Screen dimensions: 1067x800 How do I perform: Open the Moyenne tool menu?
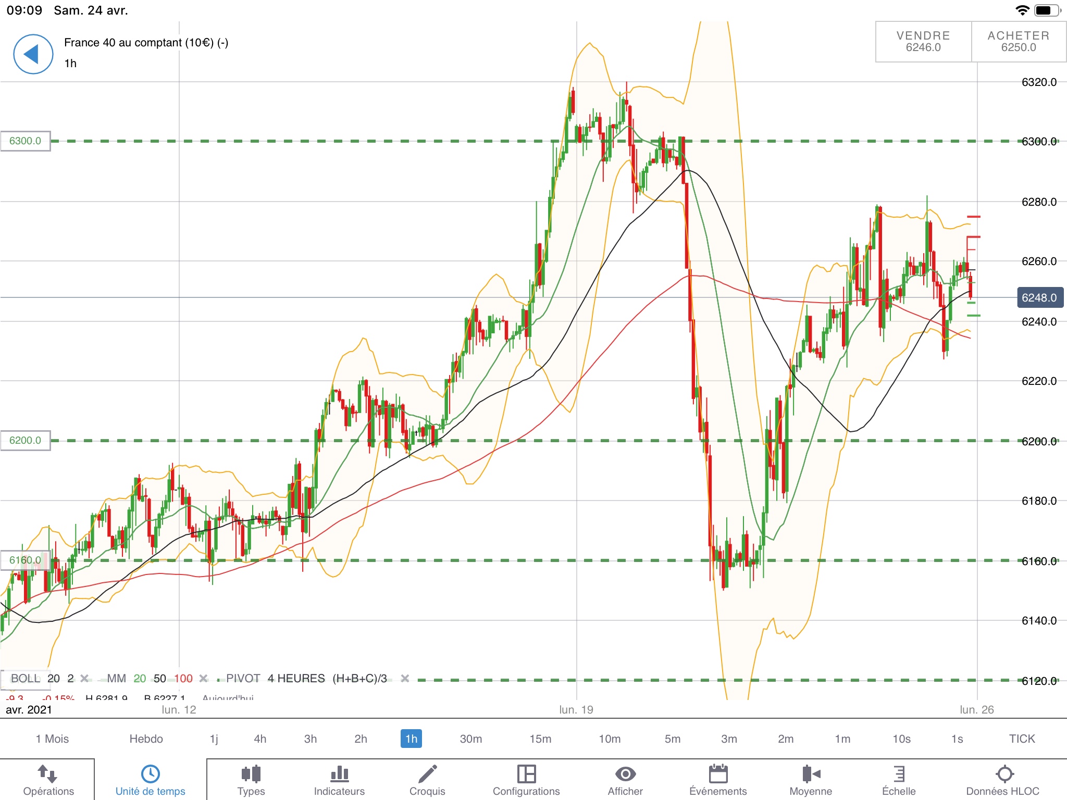pos(811,774)
